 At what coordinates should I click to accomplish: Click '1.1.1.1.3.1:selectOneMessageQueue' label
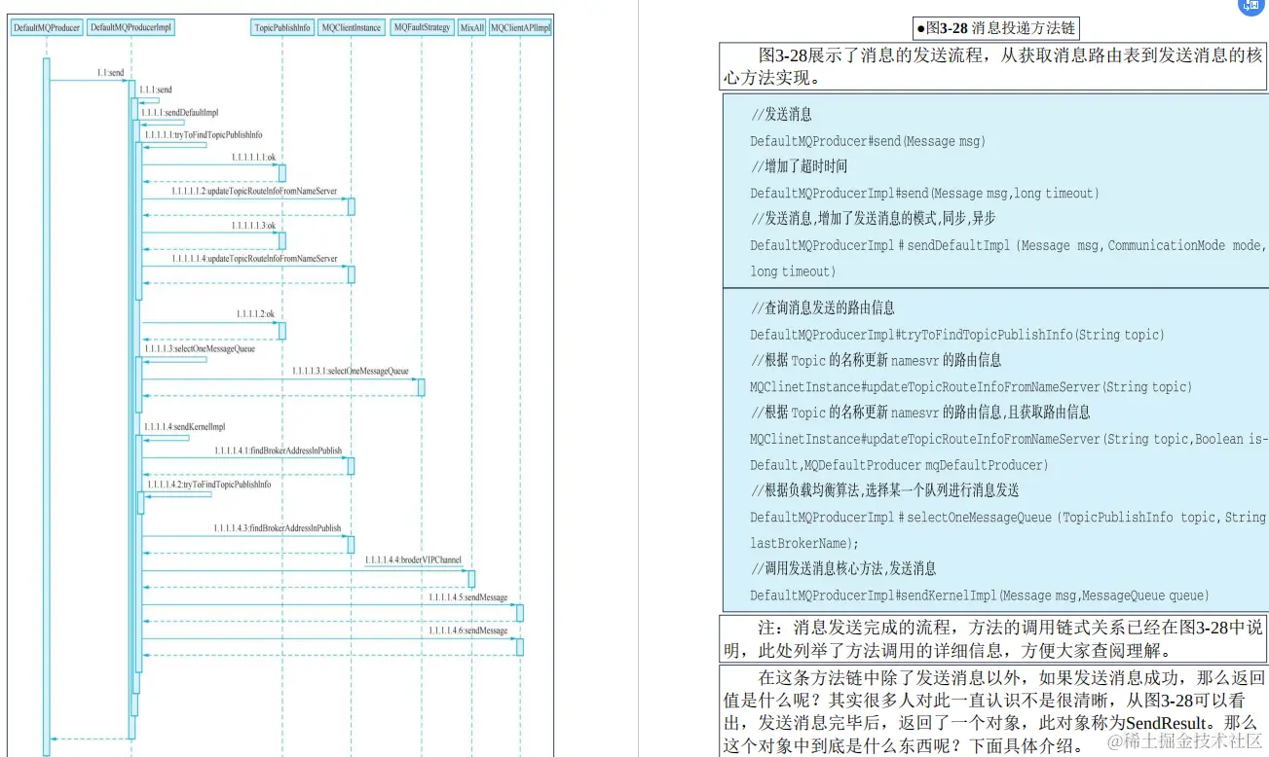(350, 371)
